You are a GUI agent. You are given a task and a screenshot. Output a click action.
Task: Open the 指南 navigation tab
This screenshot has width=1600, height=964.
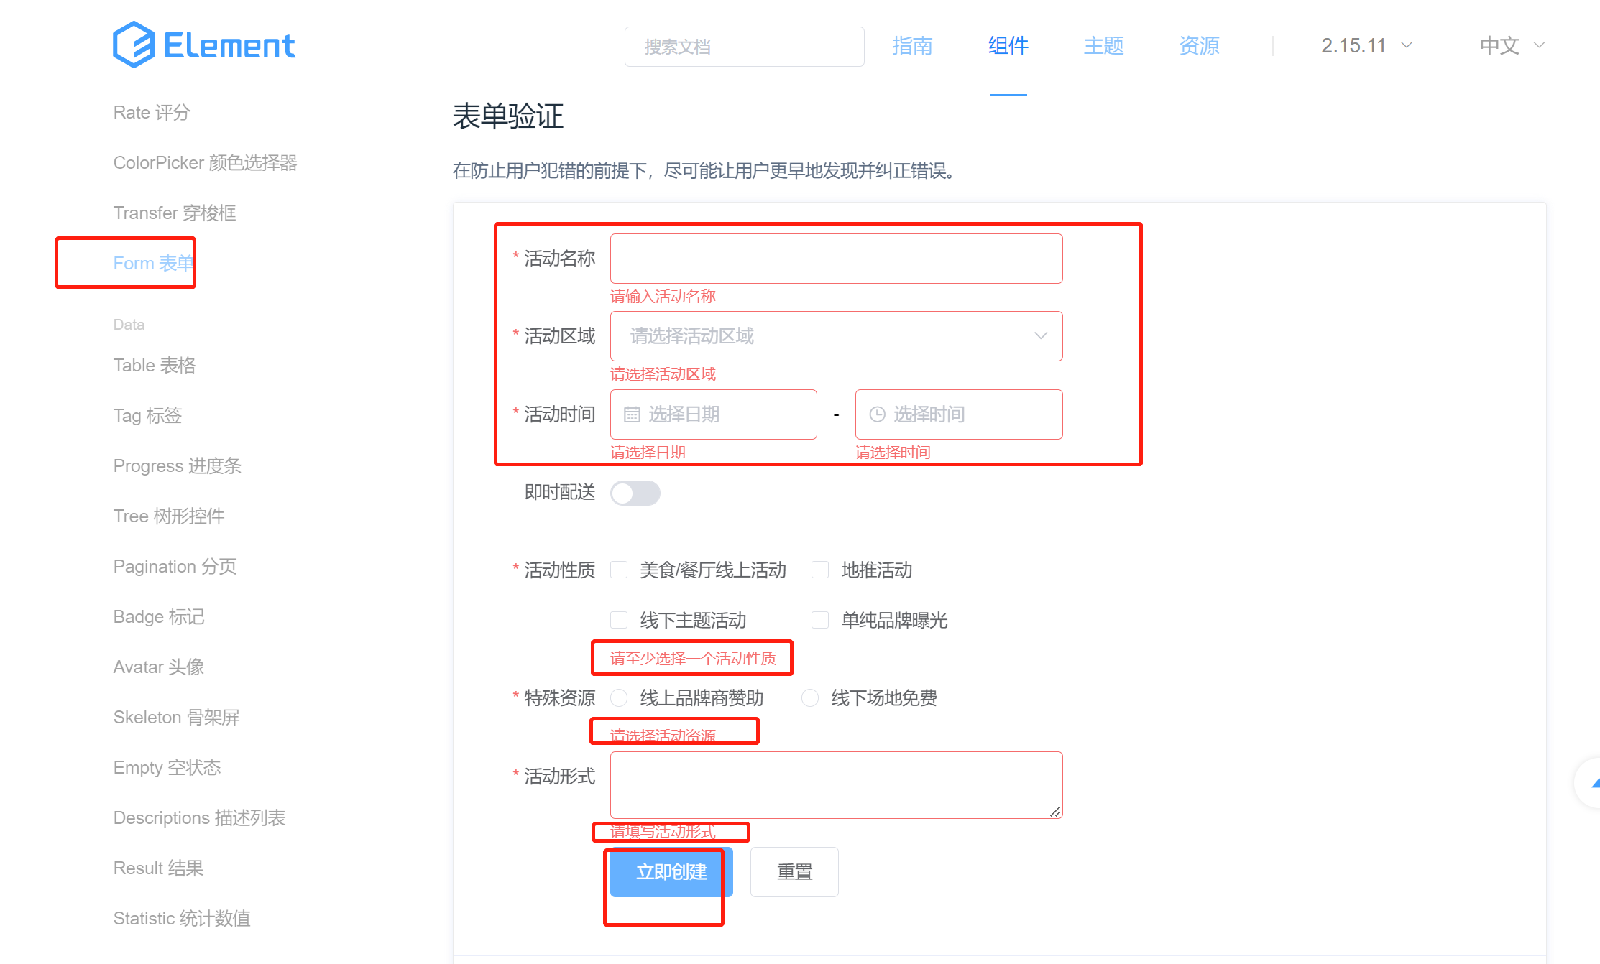912,46
